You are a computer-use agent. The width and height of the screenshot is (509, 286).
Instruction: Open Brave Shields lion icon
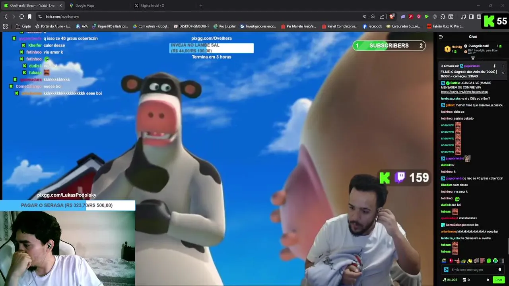click(392, 17)
